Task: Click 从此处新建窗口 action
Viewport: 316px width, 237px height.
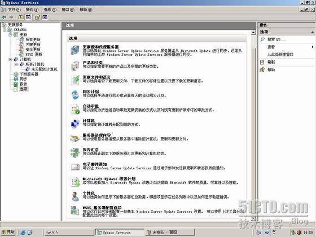Action: pyautogui.click(x=280, y=54)
